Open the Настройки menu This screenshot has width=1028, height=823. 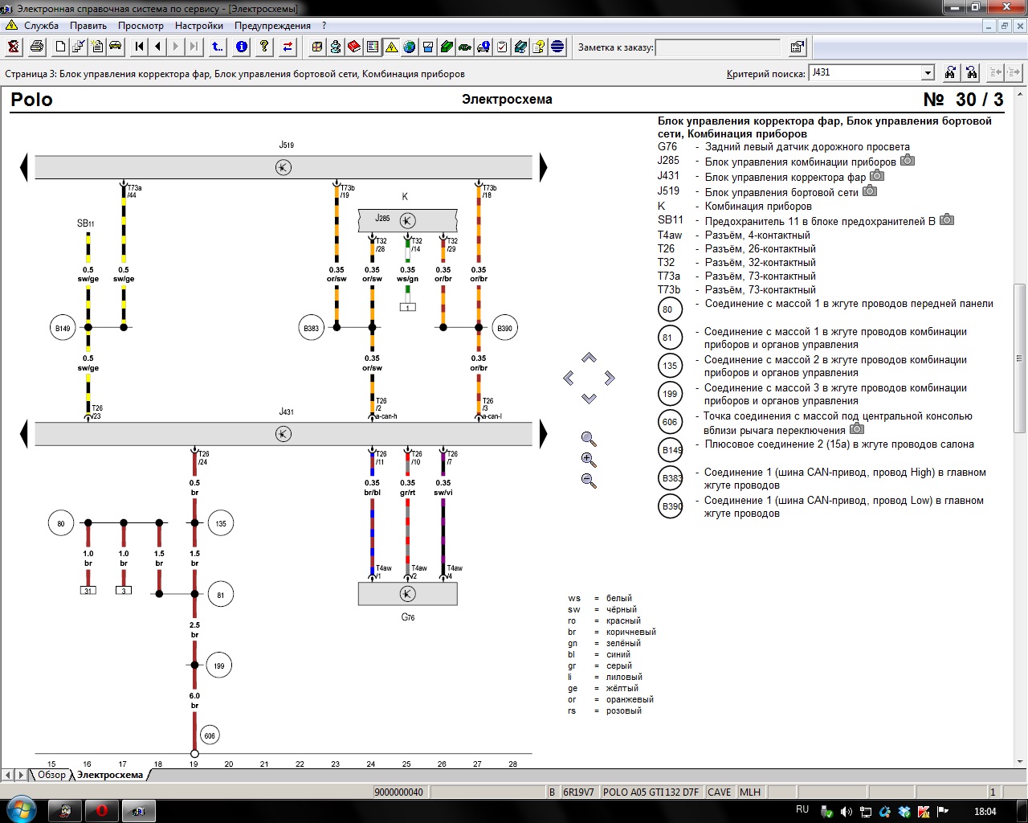pos(198,26)
